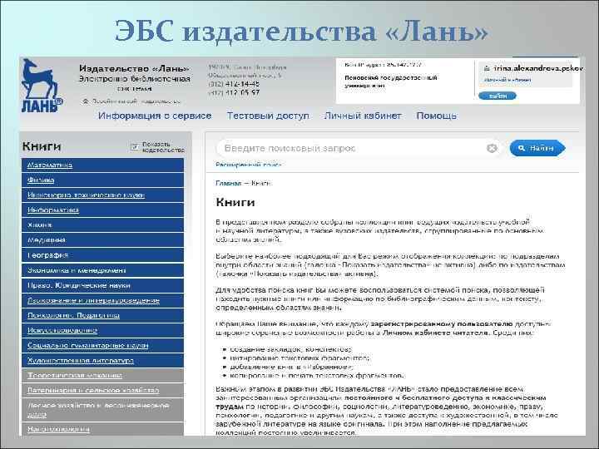
Task: Click phone number (812) 412-14-45
Action: pos(234,84)
